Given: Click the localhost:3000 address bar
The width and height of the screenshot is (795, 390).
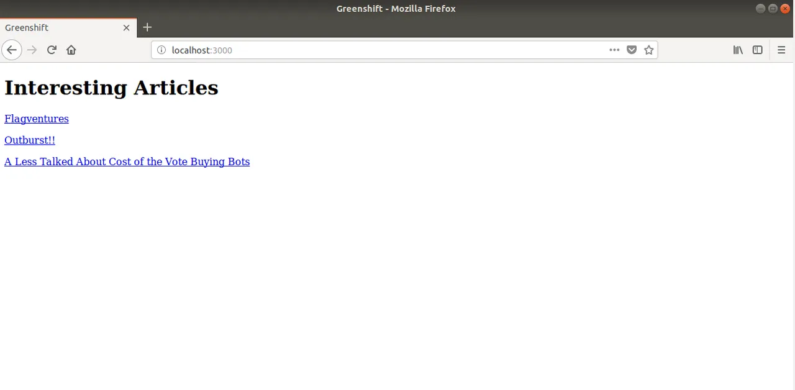Looking at the screenshot, I should pyautogui.click(x=404, y=50).
